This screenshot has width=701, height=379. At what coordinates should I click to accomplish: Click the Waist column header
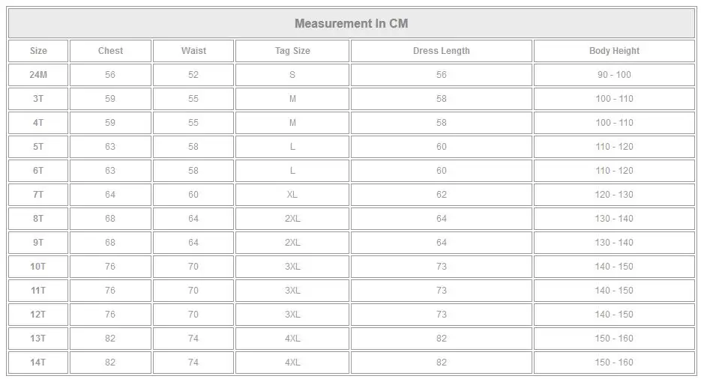tap(193, 51)
